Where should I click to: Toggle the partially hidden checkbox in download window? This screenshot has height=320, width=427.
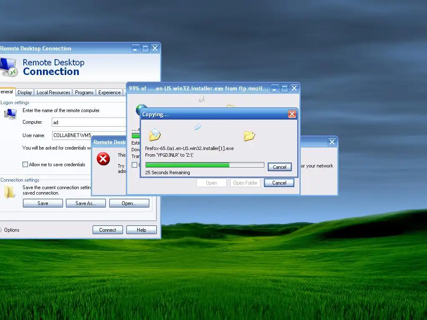pyautogui.click(x=135, y=165)
